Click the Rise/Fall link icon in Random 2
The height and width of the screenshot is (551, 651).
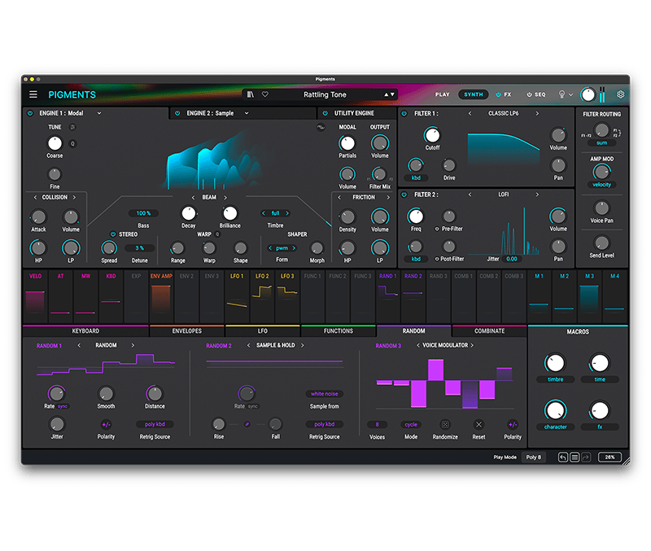(247, 424)
